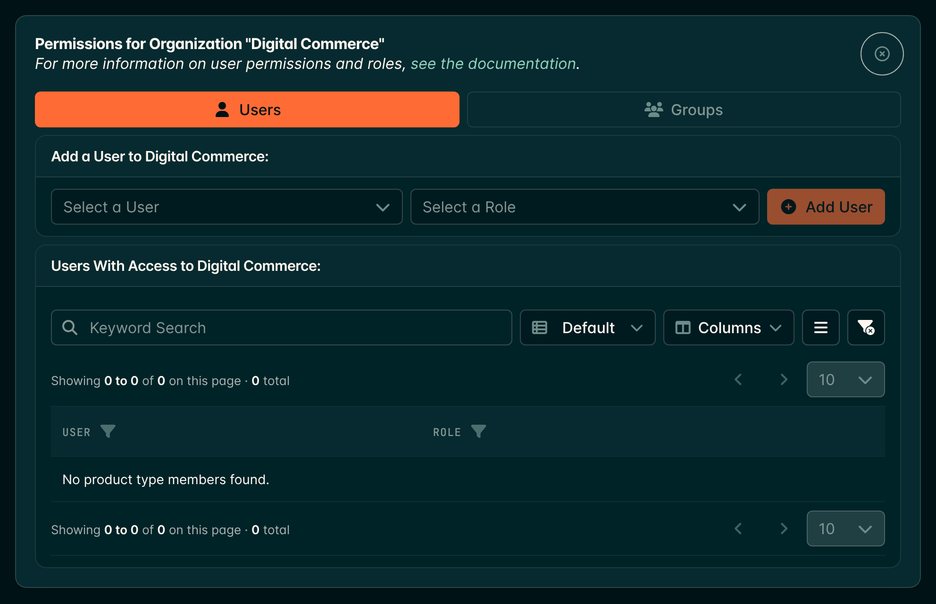The height and width of the screenshot is (604, 936).
Task: Expand the Columns dropdown
Action: (728, 327)
